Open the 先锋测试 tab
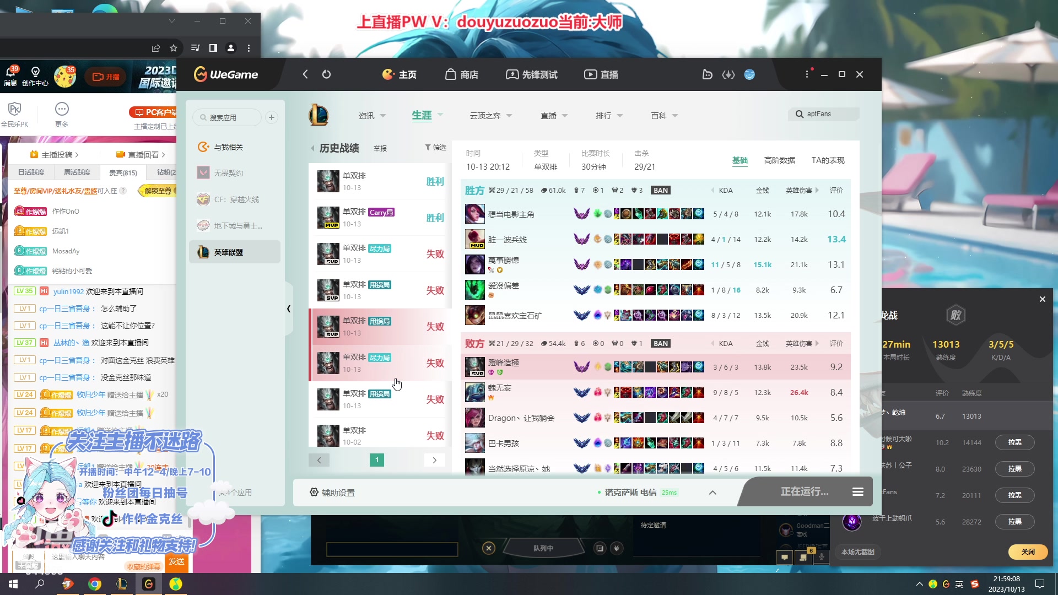The height and width of the screenshot is (595, 1058). click(532, 74)
